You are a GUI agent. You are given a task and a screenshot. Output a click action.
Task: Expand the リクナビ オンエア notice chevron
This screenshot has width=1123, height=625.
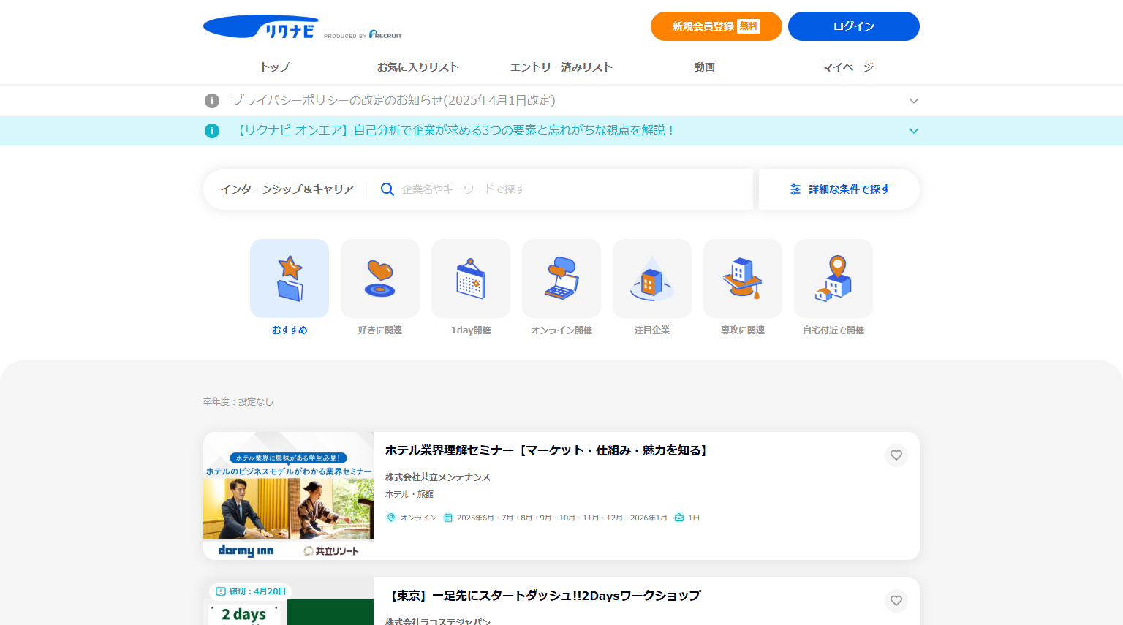coord(913,131)
